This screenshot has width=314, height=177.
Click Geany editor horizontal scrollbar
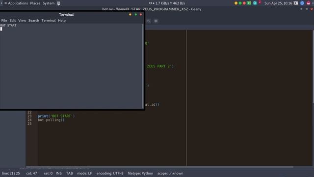tap(160, 167)
